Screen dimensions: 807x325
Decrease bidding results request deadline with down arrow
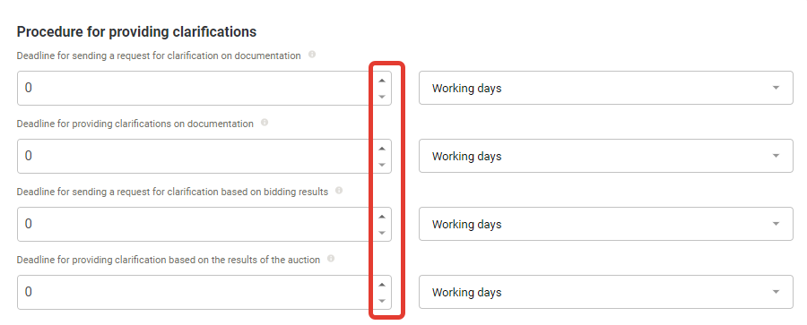coord(382,233)
